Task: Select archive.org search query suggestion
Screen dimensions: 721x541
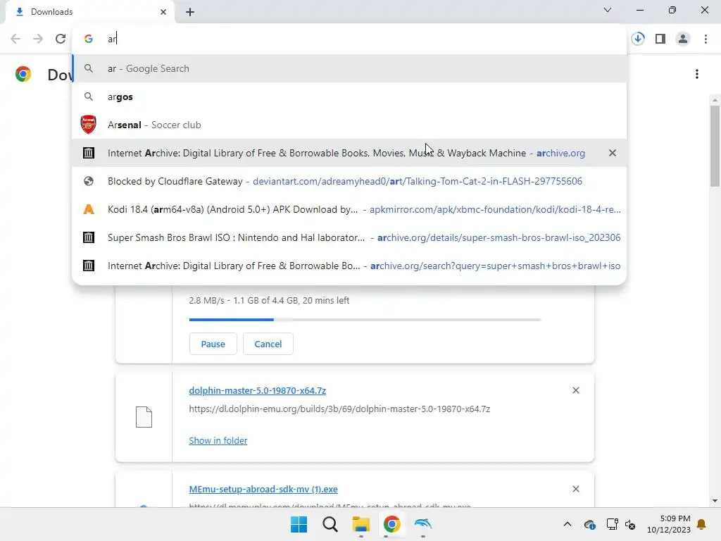Action: click(349, 266)
